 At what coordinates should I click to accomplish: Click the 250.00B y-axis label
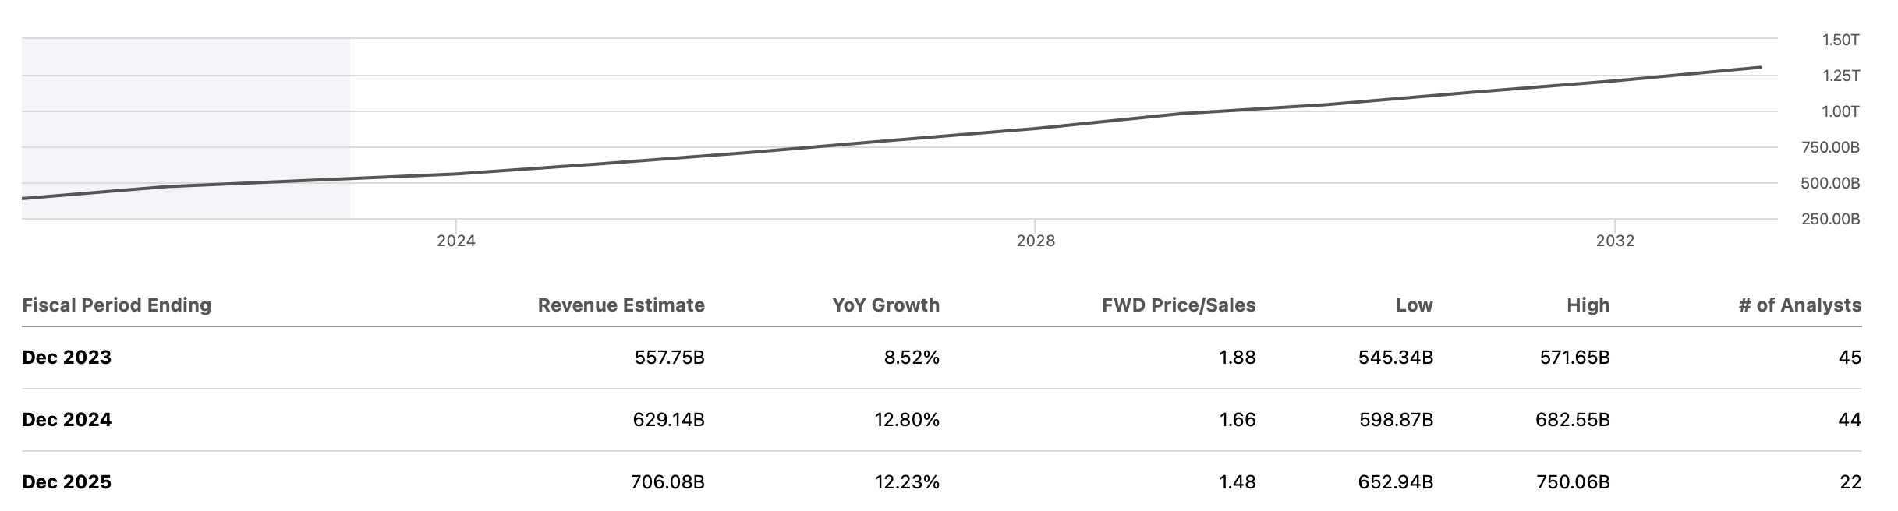(x=1830, y=220)
